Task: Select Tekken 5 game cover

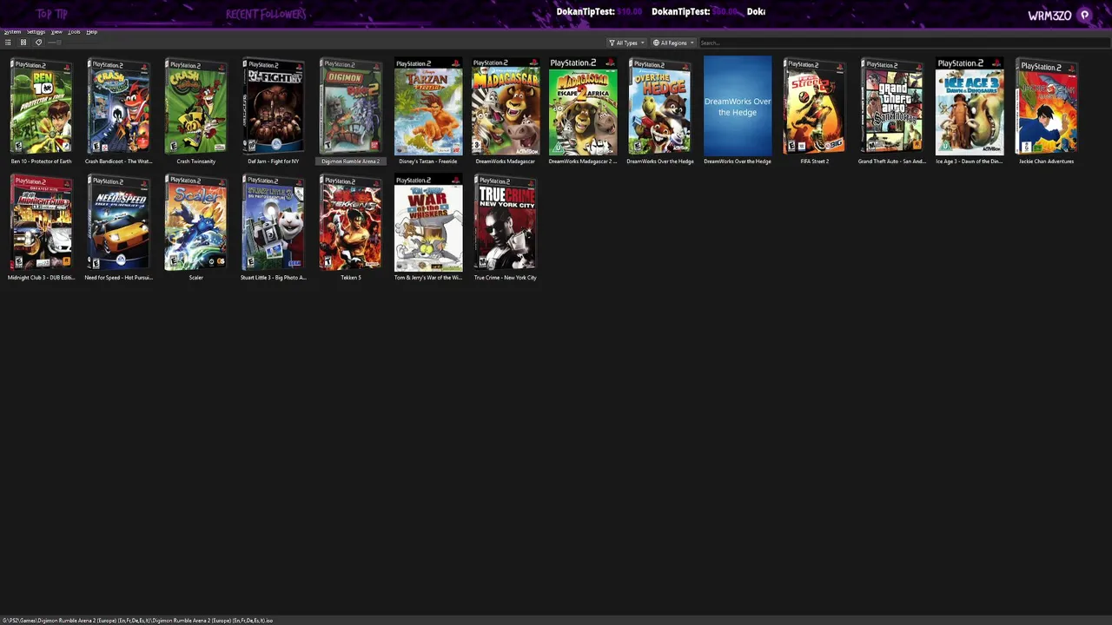Action: (x=350, y=223)
